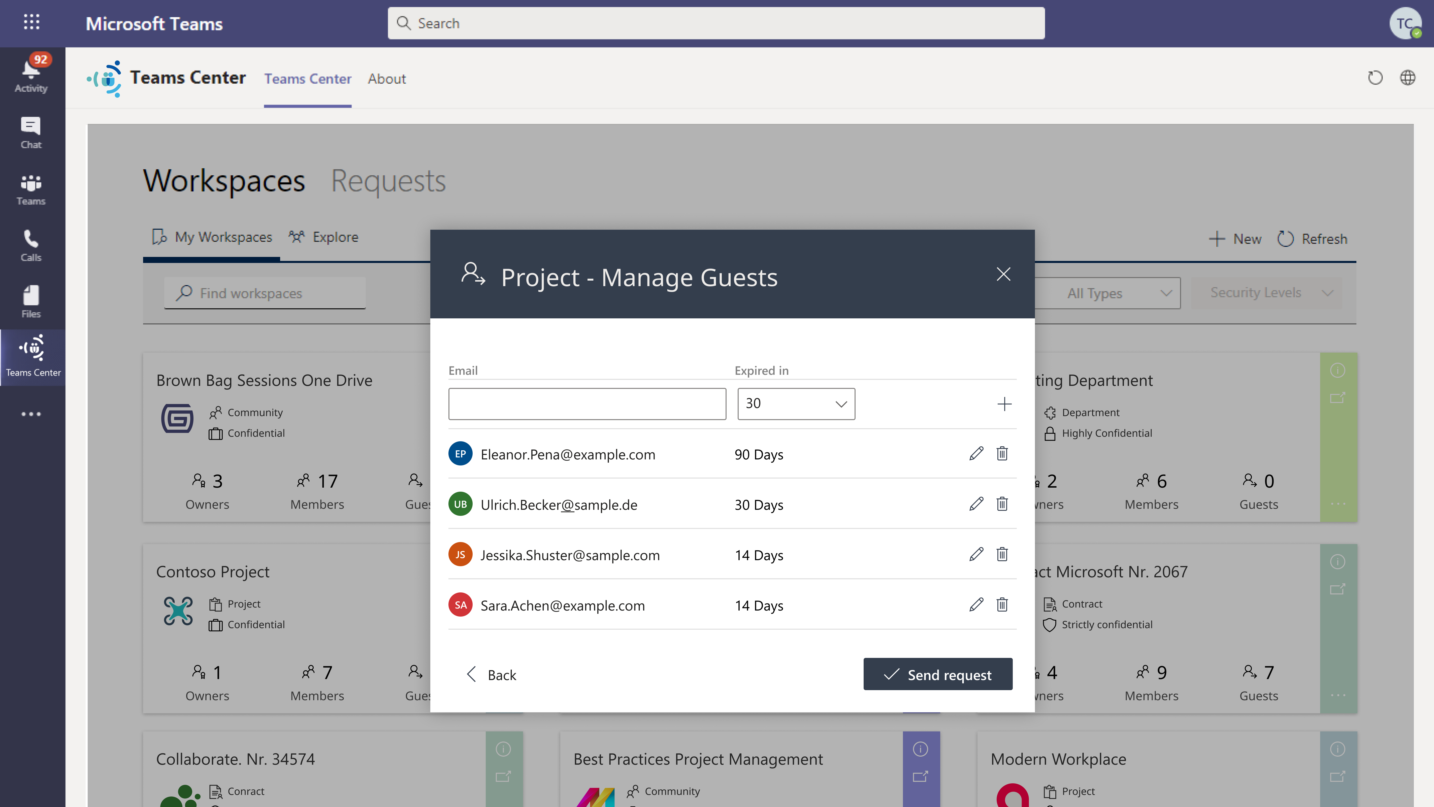
Task: Click Sara Achen SA avatar
Action: pyautogui.click(x=460, y=605)
